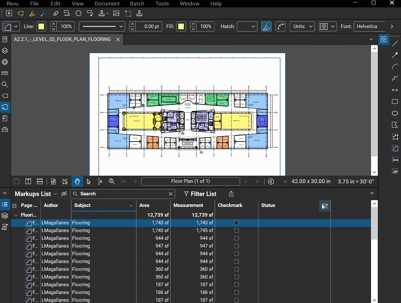Image resolution: width=401 pixels, height=303 pixels.
Task: Switch to the Select tool
Action: (89, 181)
